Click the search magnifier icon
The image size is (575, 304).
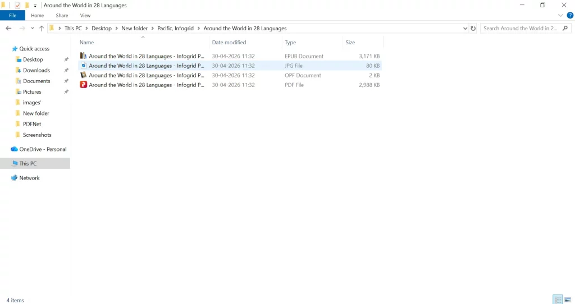pos(565,28)
